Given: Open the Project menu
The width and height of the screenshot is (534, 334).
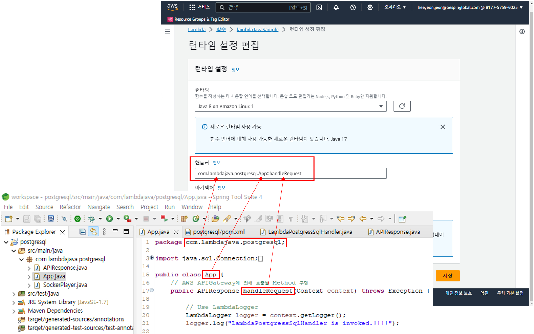Looking at the screenshot, I should 149,207.
